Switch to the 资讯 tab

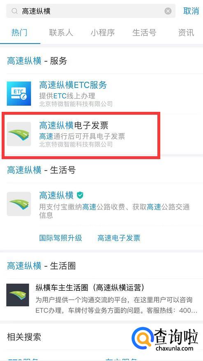pyautogui.click(x=186, y=32)
